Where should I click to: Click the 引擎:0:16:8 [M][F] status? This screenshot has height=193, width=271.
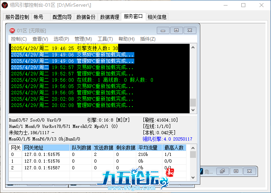[108, 120]
